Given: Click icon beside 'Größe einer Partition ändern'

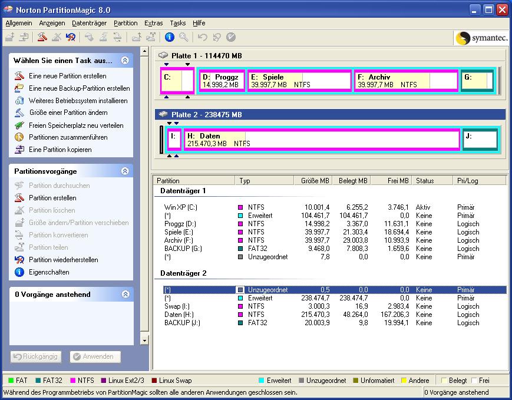Looking at the screenshot, I should click(19, 113).
